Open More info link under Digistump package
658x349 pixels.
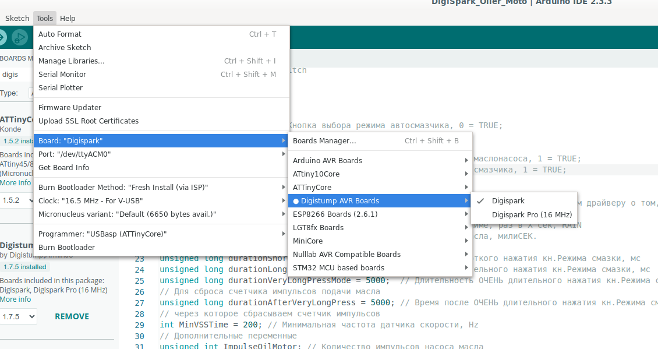16,299
